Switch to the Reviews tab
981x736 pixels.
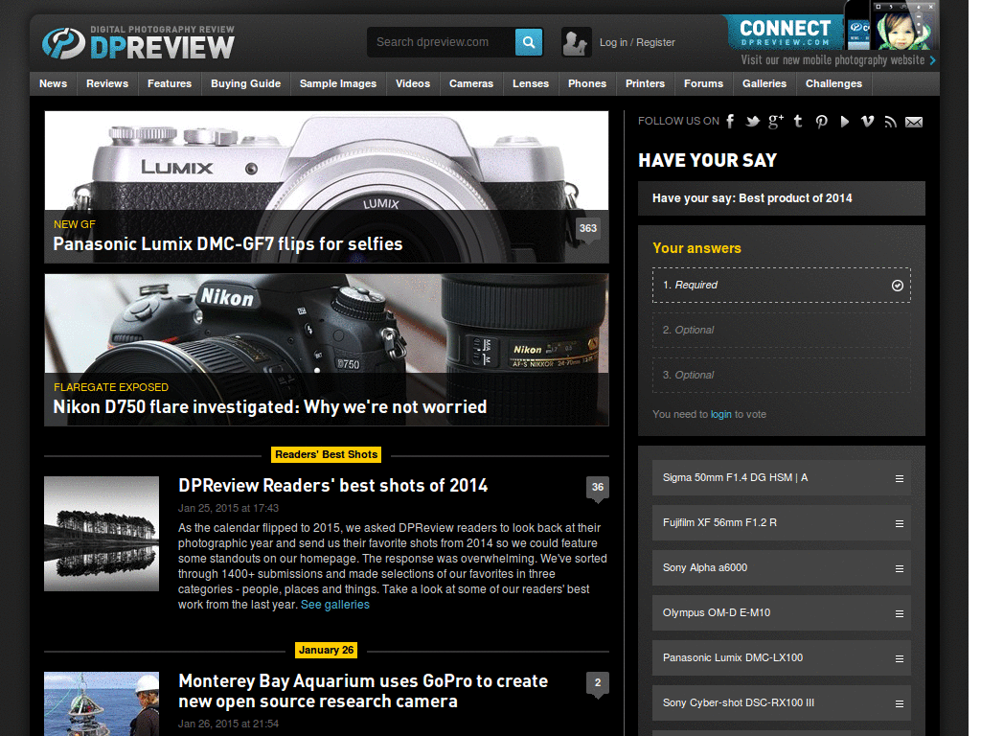click(106, 83)
